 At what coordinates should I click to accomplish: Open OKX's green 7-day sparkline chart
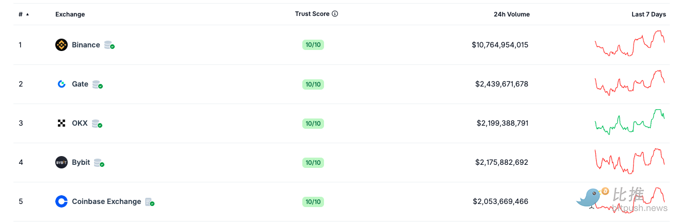tap(629, 122)
